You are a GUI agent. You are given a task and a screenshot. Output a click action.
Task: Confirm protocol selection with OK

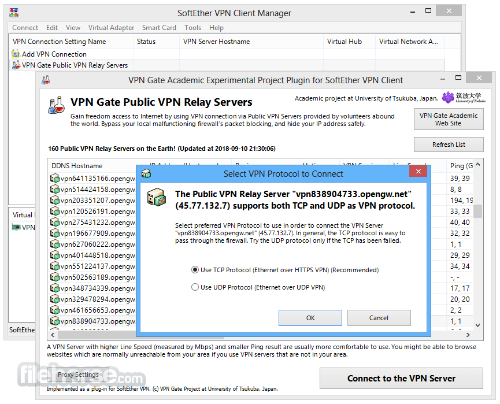(x=310, y=318)
